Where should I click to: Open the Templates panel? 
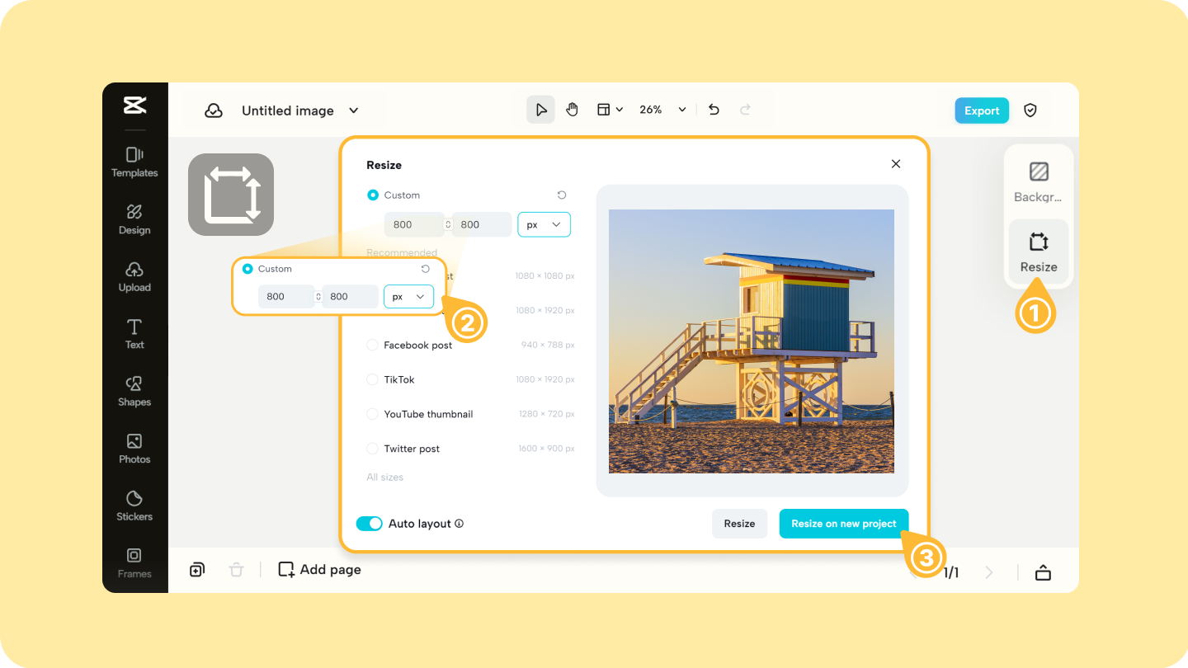tap(134, 162)
